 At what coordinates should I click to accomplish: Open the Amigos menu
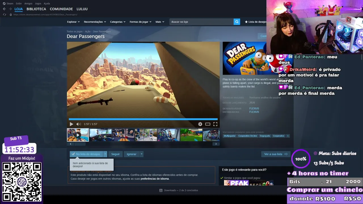tap(28, 3)
